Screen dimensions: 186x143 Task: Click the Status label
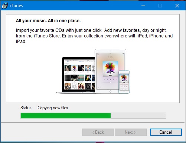(26, 108)
